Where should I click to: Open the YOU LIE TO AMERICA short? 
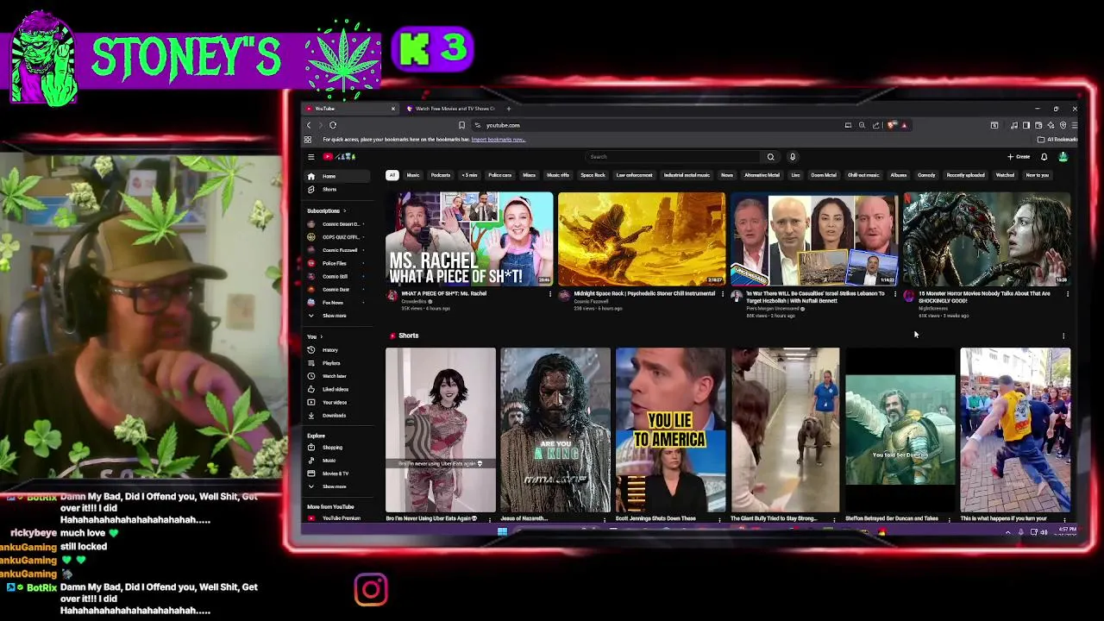(670, 430)
